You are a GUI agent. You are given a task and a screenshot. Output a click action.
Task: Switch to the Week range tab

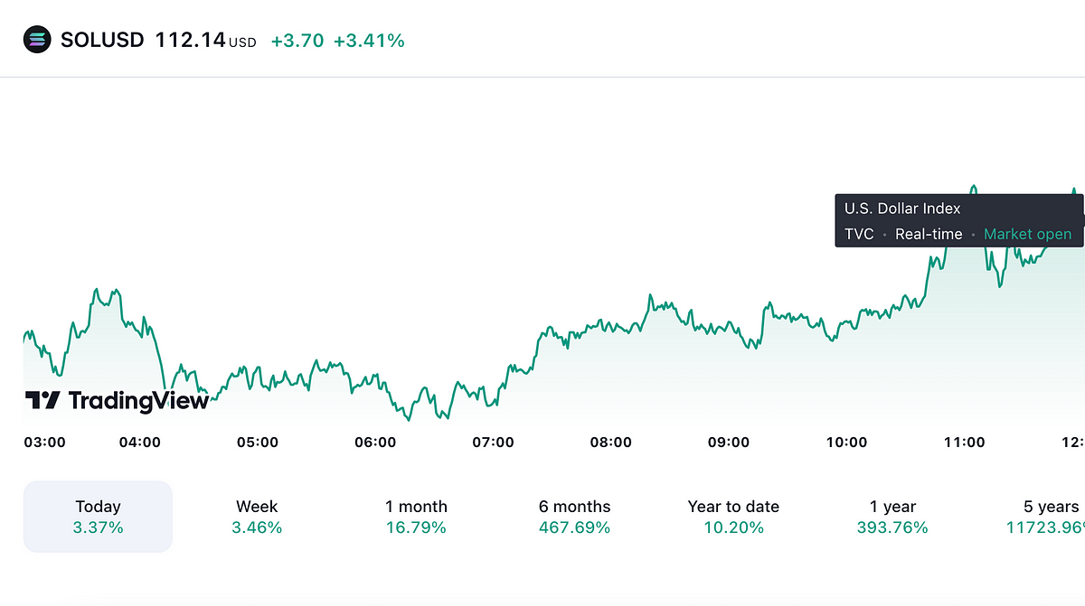click(257, 517)
